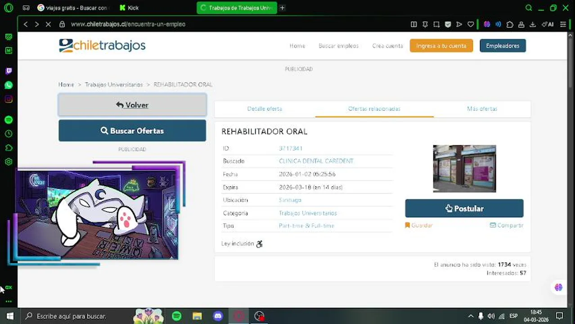Click the Part-time & Full-time link

click(x=306, y=226)
